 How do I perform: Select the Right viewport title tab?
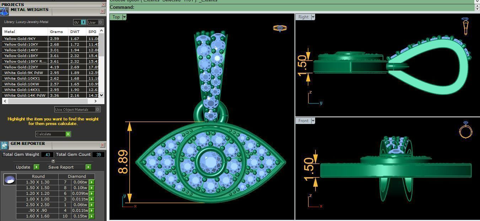pos(303,17)
